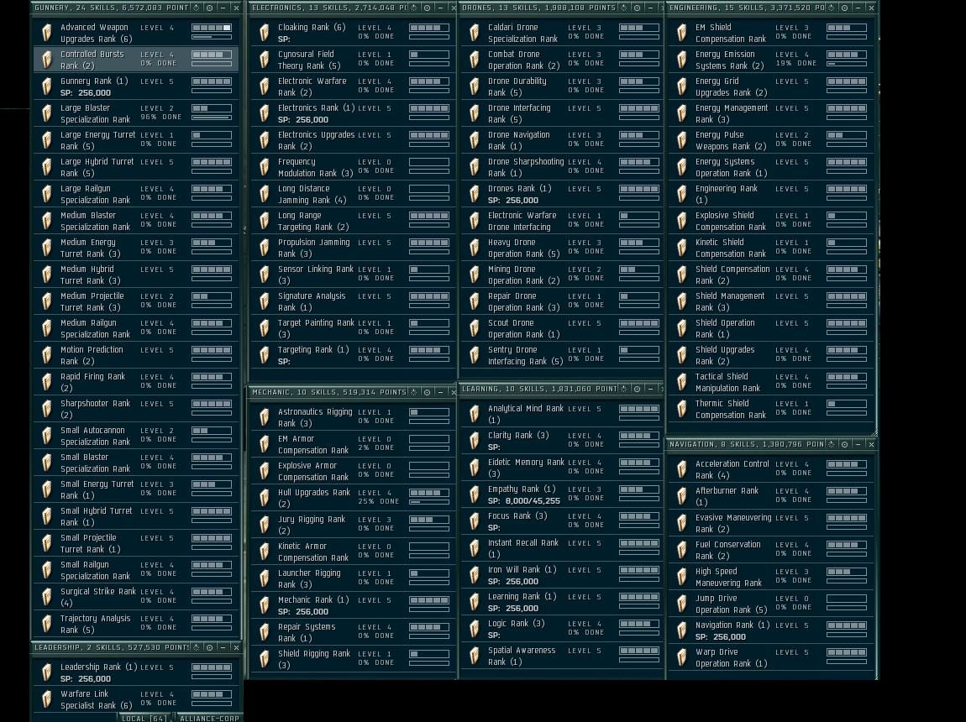Click the Jump Drive Operation skill book icon
Image resolution: width=966 pixels, height=722 pixels.
click(682, 603)
